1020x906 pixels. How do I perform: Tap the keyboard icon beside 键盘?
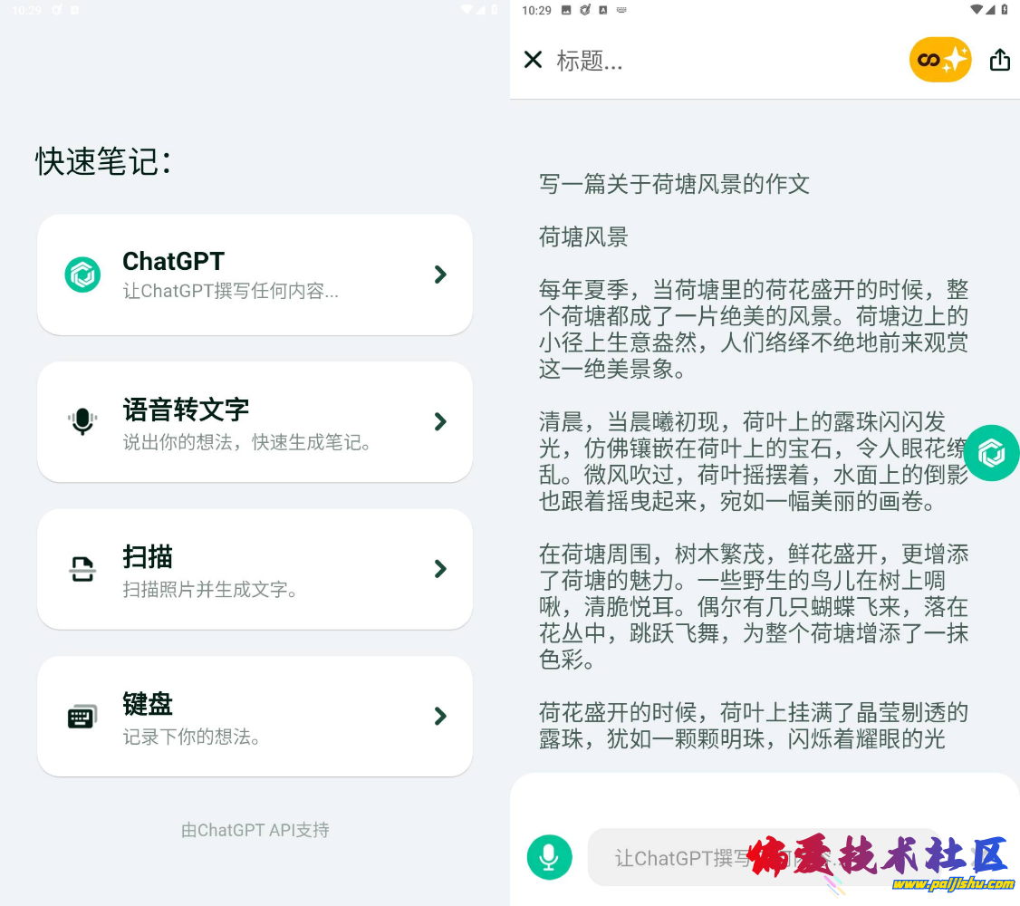(x=82, y=717)
